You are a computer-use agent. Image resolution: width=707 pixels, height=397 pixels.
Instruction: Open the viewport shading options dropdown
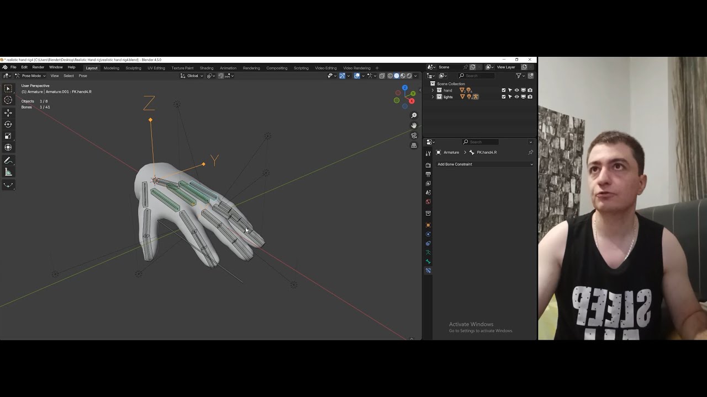click(415, 76)
